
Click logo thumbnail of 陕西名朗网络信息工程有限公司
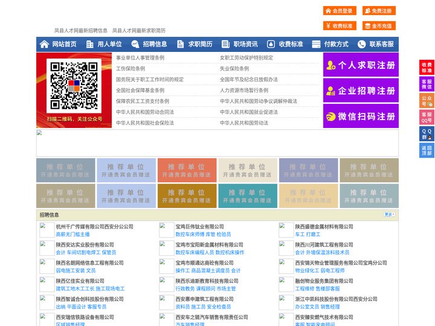[x=47, y=266]
